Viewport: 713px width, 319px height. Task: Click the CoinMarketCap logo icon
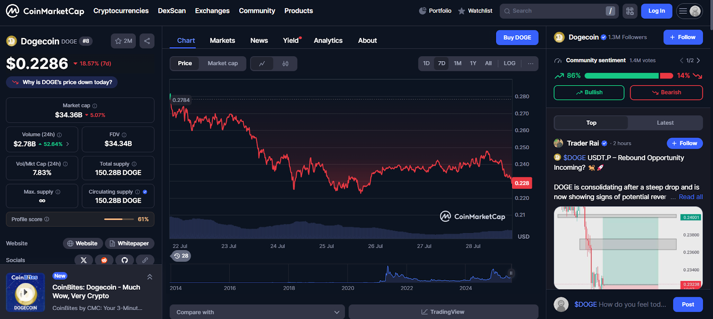tap(12, 11)
